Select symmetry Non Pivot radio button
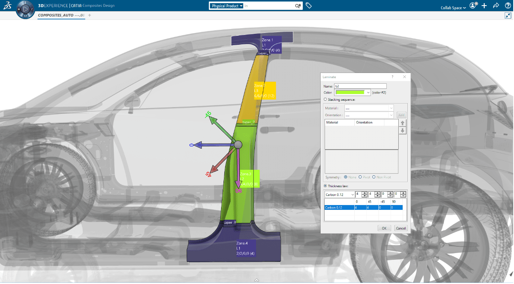The height and width of the screenshot is (284, 514). point(374,177)
